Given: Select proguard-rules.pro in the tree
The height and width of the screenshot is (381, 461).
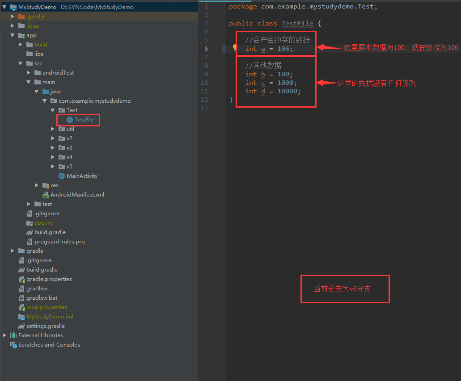Looking at the screenshot, I should click(x=59, y=242).
